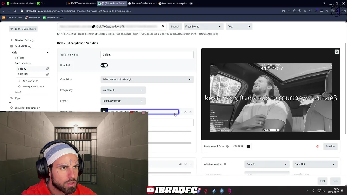The height and width of the screenshot is (195, 347).
Task: Clear lower media row with X icon
Action: (x=185, y=164)
